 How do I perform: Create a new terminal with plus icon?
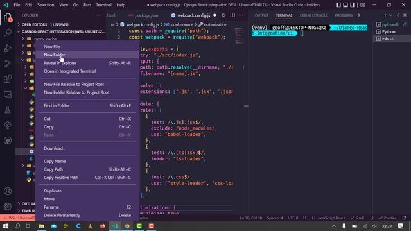click(385, 15)
